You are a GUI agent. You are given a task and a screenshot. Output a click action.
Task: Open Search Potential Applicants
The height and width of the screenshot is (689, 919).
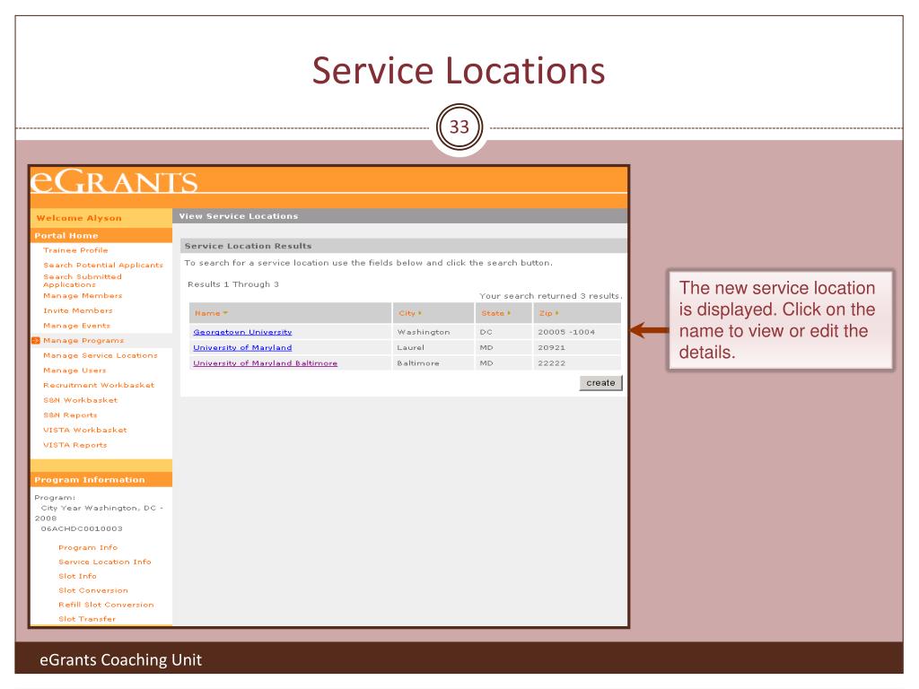[103, 265]
